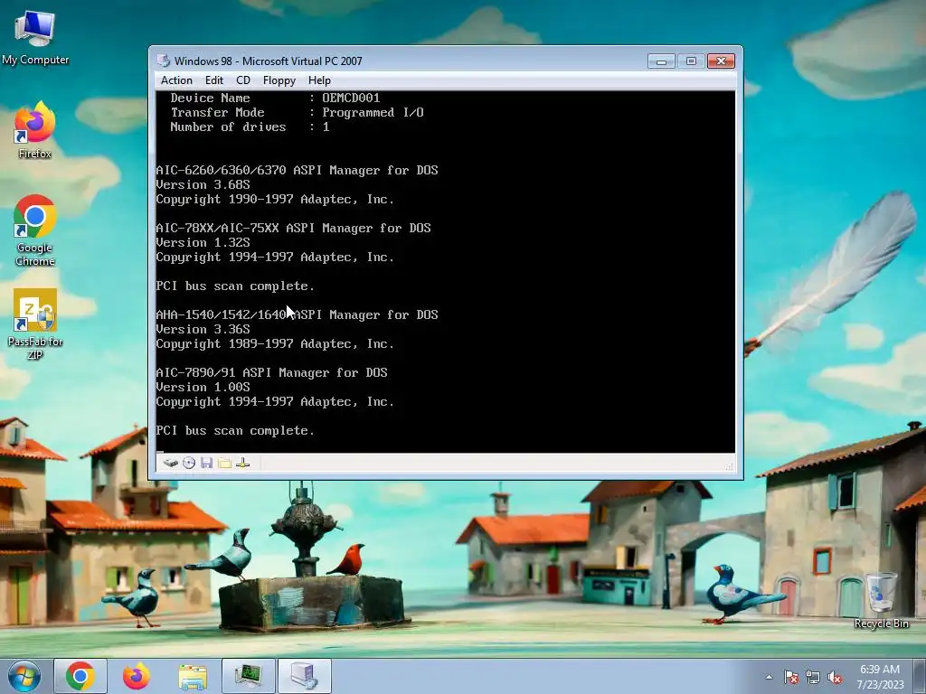The width and height of the screenshot is (926, 694).
Task: Click inside the DOS console screen
Action: click(x=446, y=271)
